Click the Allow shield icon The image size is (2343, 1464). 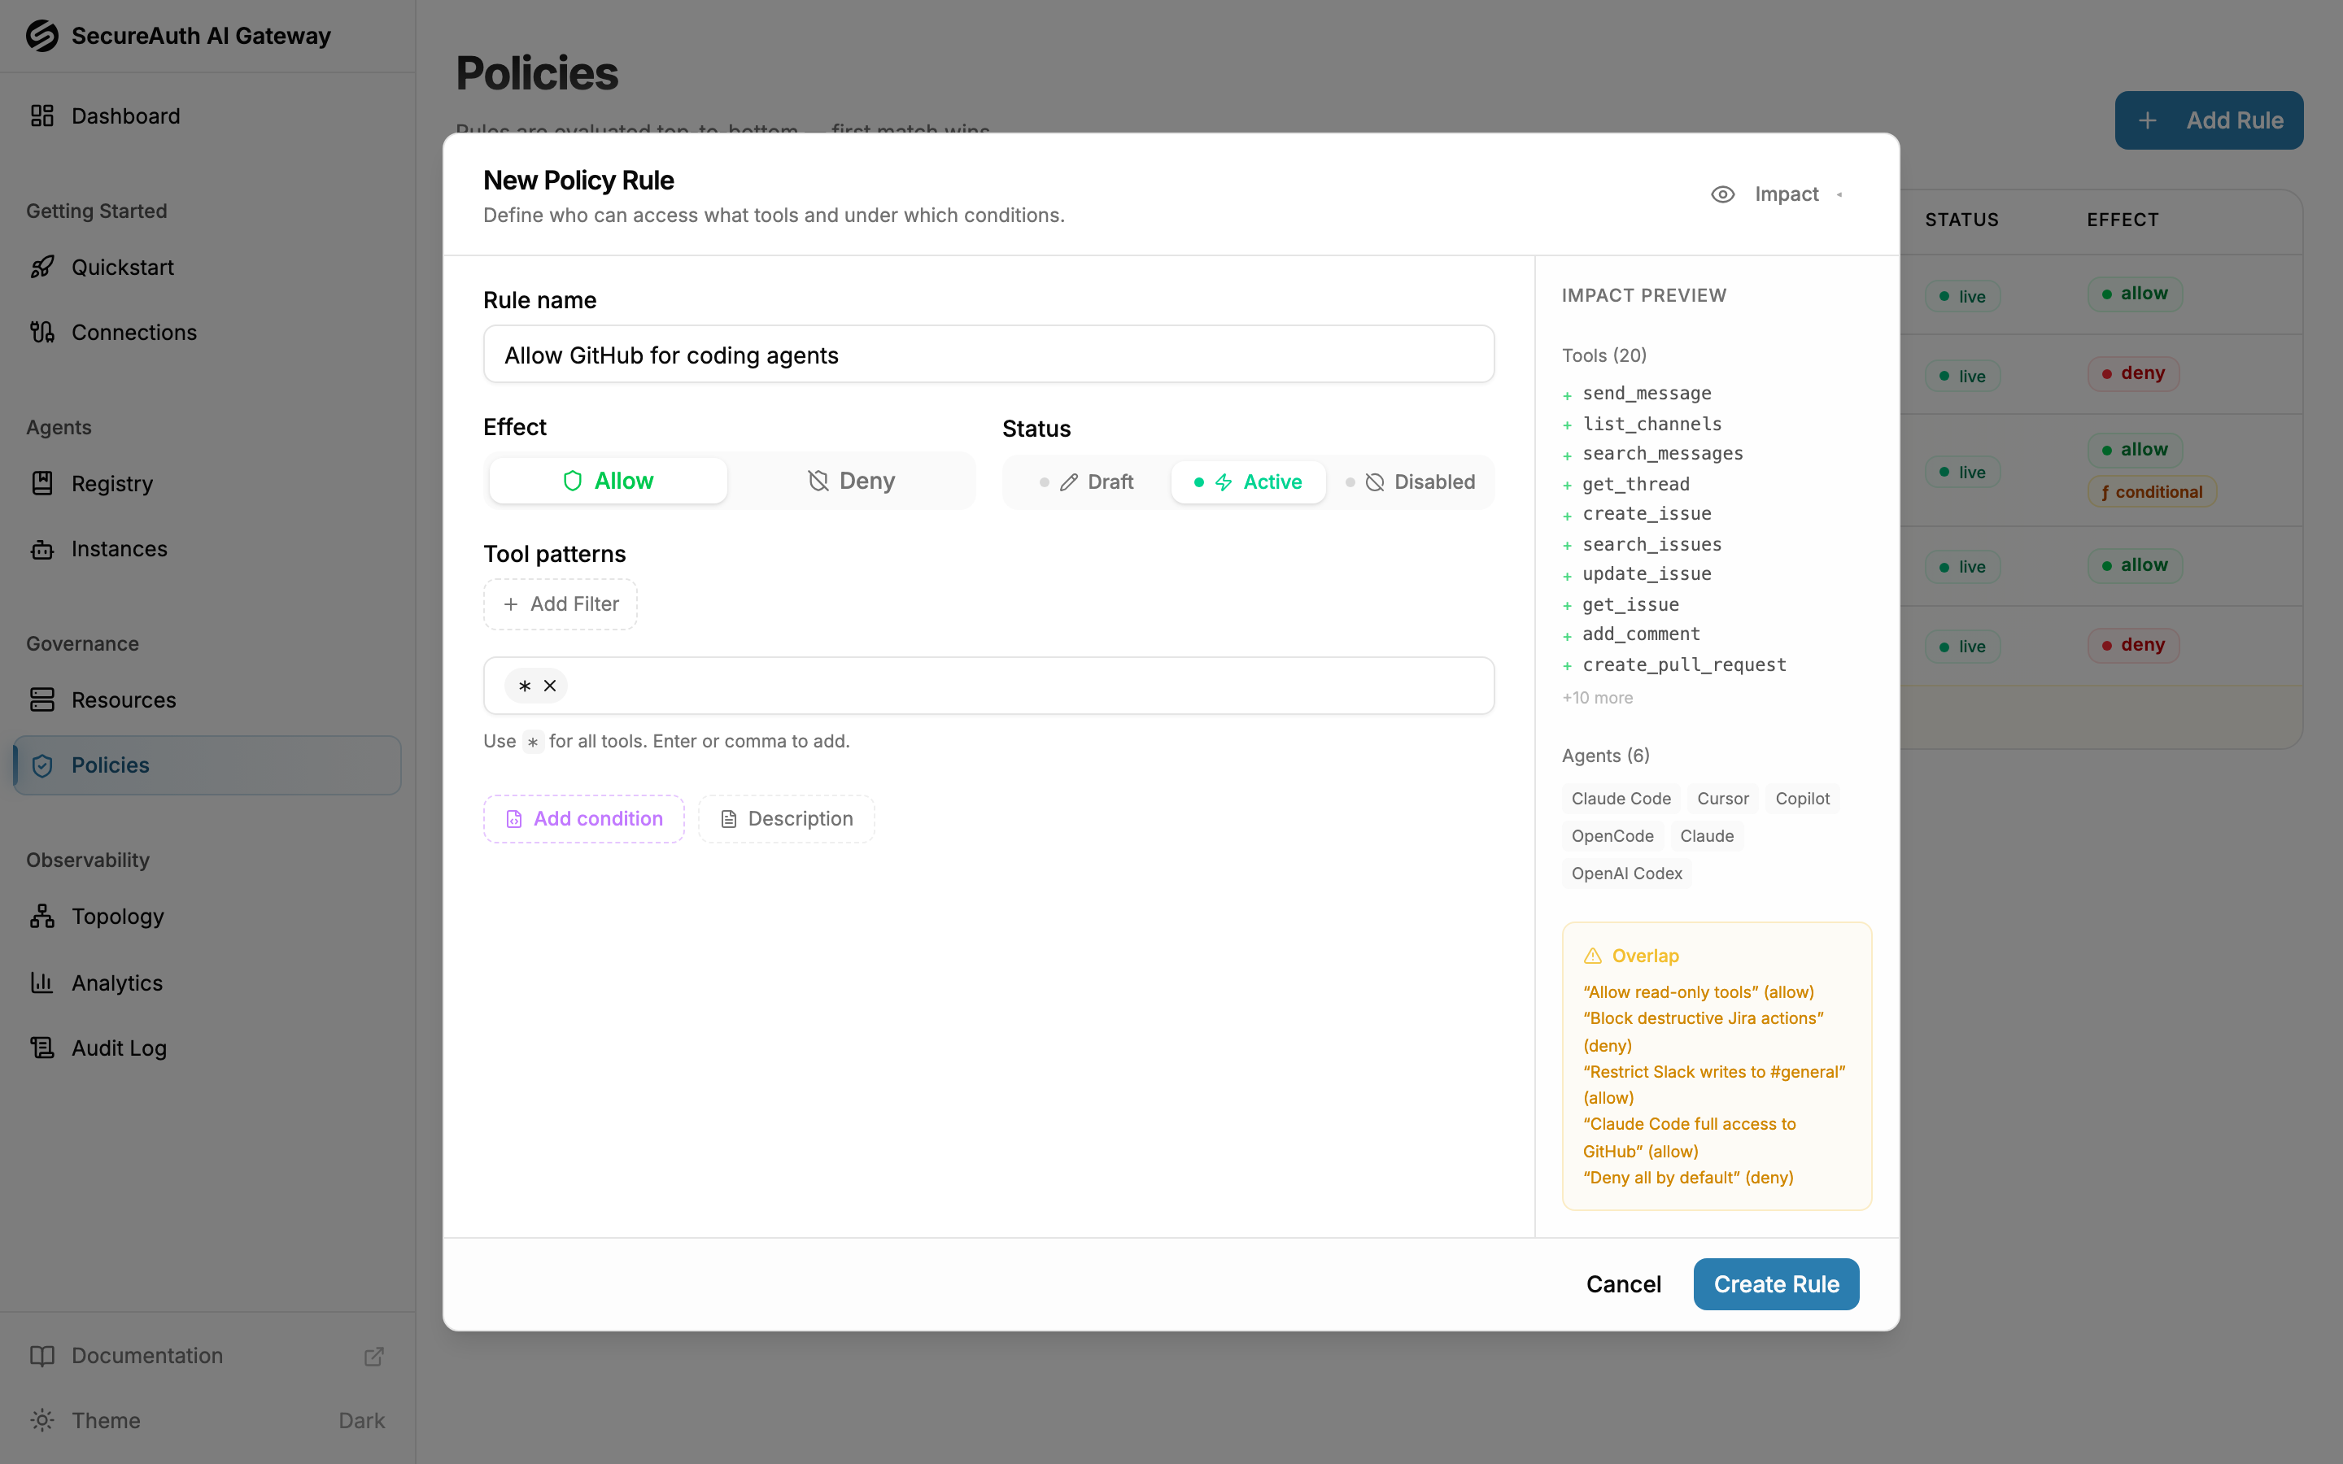tap(572, 481)
